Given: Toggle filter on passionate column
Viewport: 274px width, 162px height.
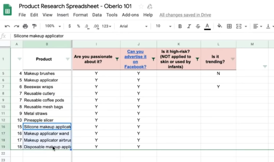Looking at the screenshot, I should 117,59.
